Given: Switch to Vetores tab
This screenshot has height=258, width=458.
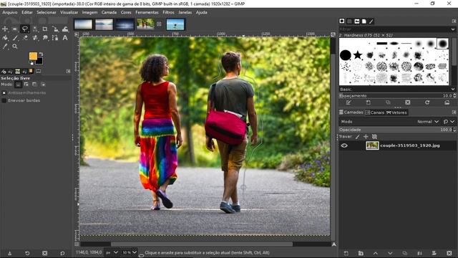Looking at the screenshot, I should 396,113.
